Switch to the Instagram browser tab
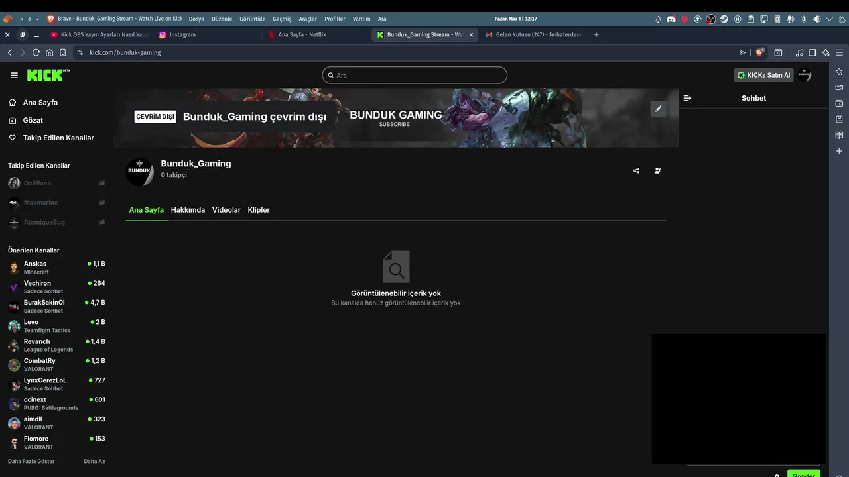Viewport: 849px width, 477px height. click(206, 34)
